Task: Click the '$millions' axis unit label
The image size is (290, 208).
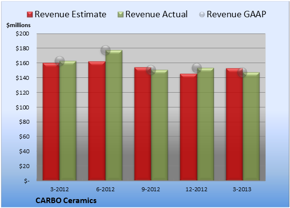Action: tap(19, 25)
